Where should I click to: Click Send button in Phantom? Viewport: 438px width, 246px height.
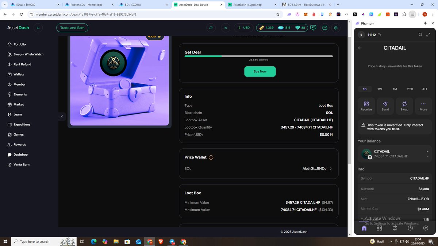(x=385, y=106)
